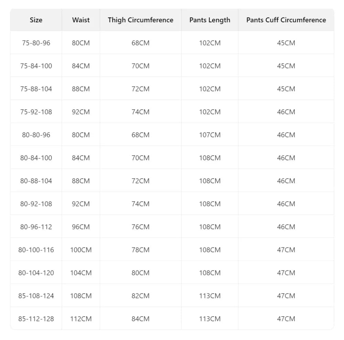Image resolution: width=344 pixels, height=340 pixels.
Task: Click the 78CM thigh circumference cell
Action: (140, 250)
